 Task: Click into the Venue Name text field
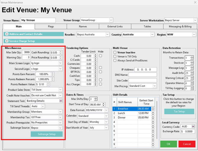click(x=38, y=20)
